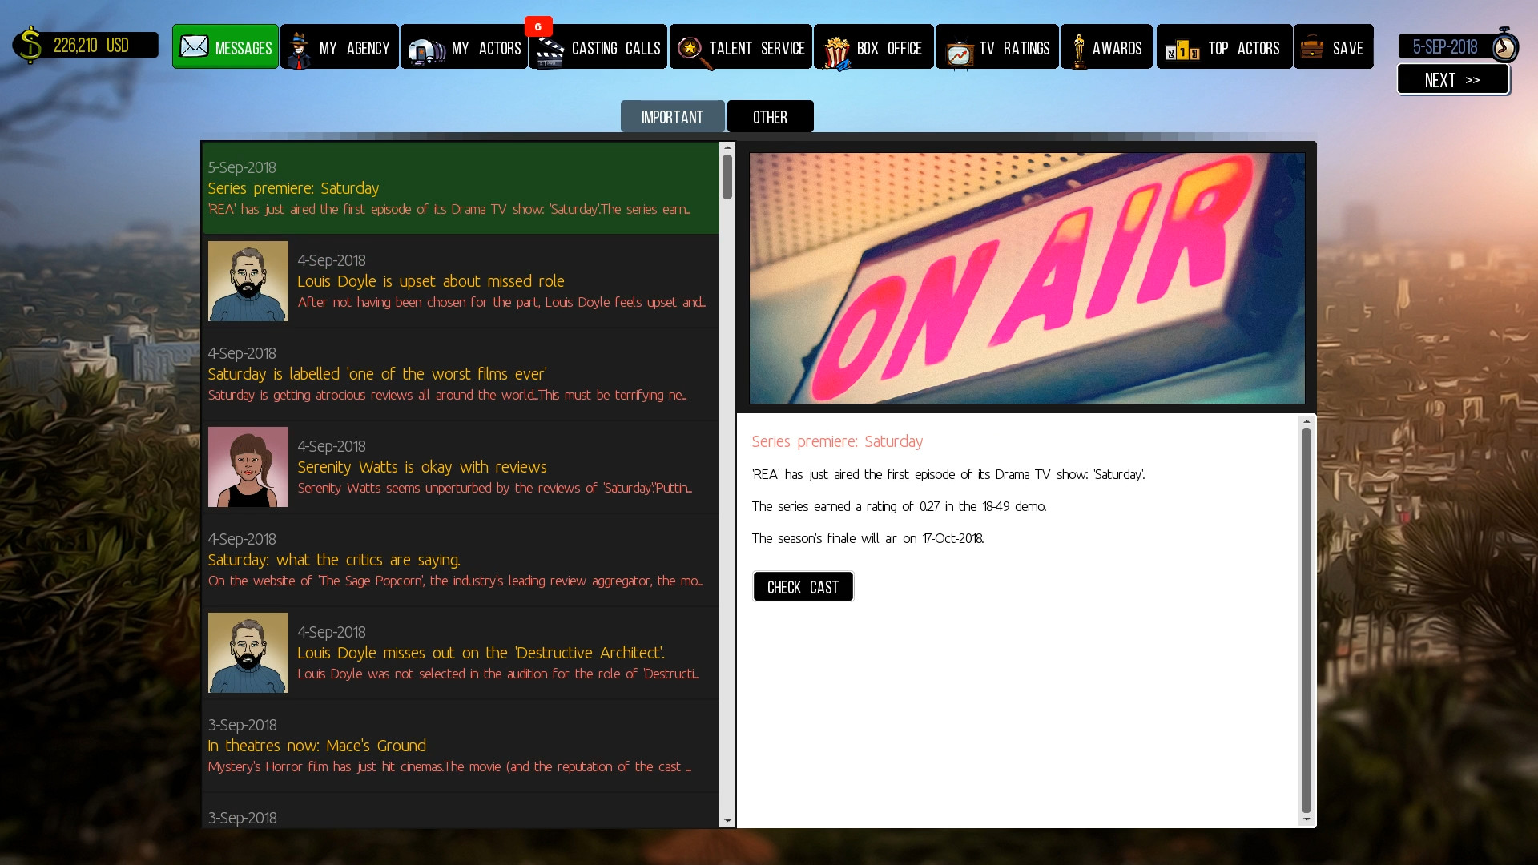The image size is (1538, 865).
Task: Click the Save briefcase icon
Action: (x=1312, y=47)
